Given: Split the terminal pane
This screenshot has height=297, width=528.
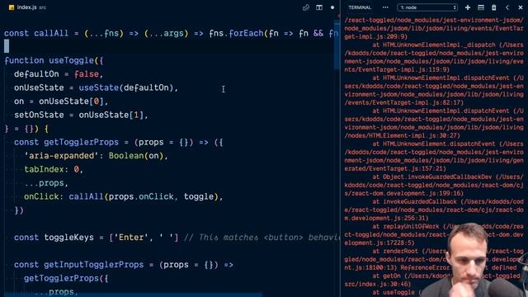Looking at the screenshot, I should [x=481, y=7].
